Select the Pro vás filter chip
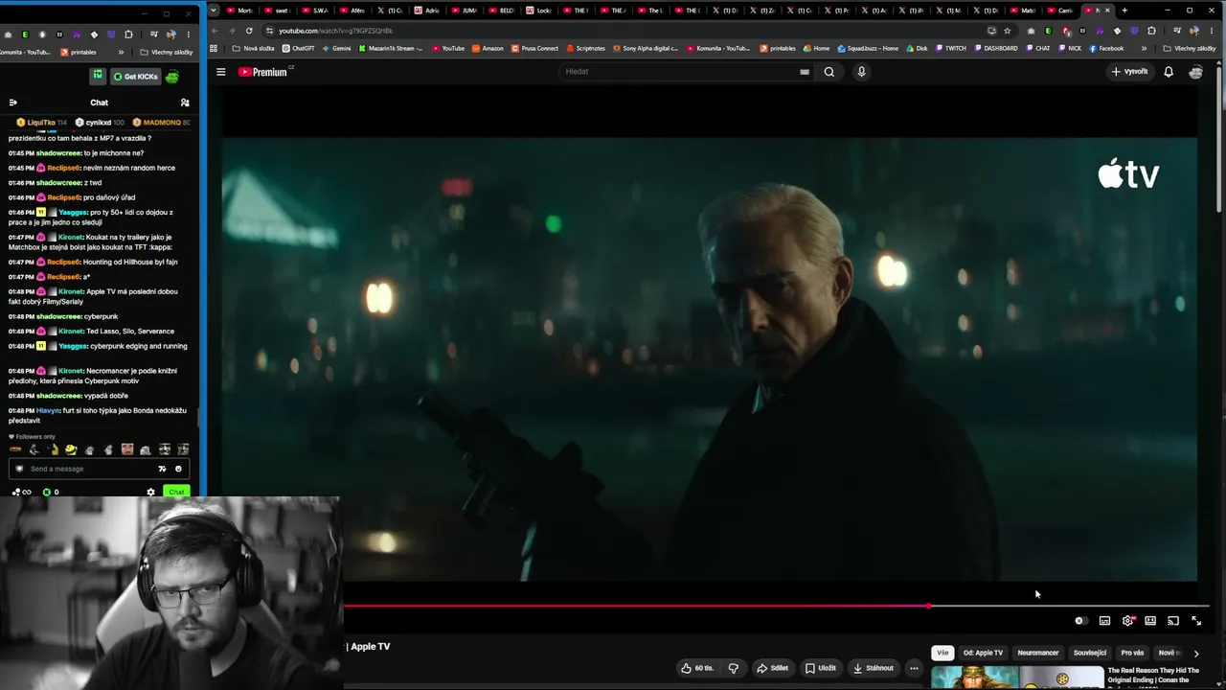The width and height of the screenshot is (1226, 690). (1132, 653)
